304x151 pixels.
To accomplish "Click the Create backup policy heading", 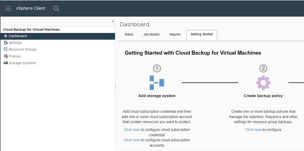I will [x=263, y=96].
